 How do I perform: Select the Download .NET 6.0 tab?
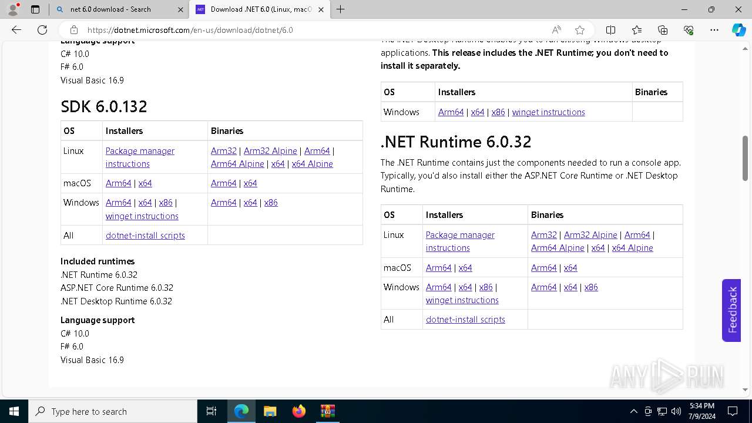coord(260,9)
